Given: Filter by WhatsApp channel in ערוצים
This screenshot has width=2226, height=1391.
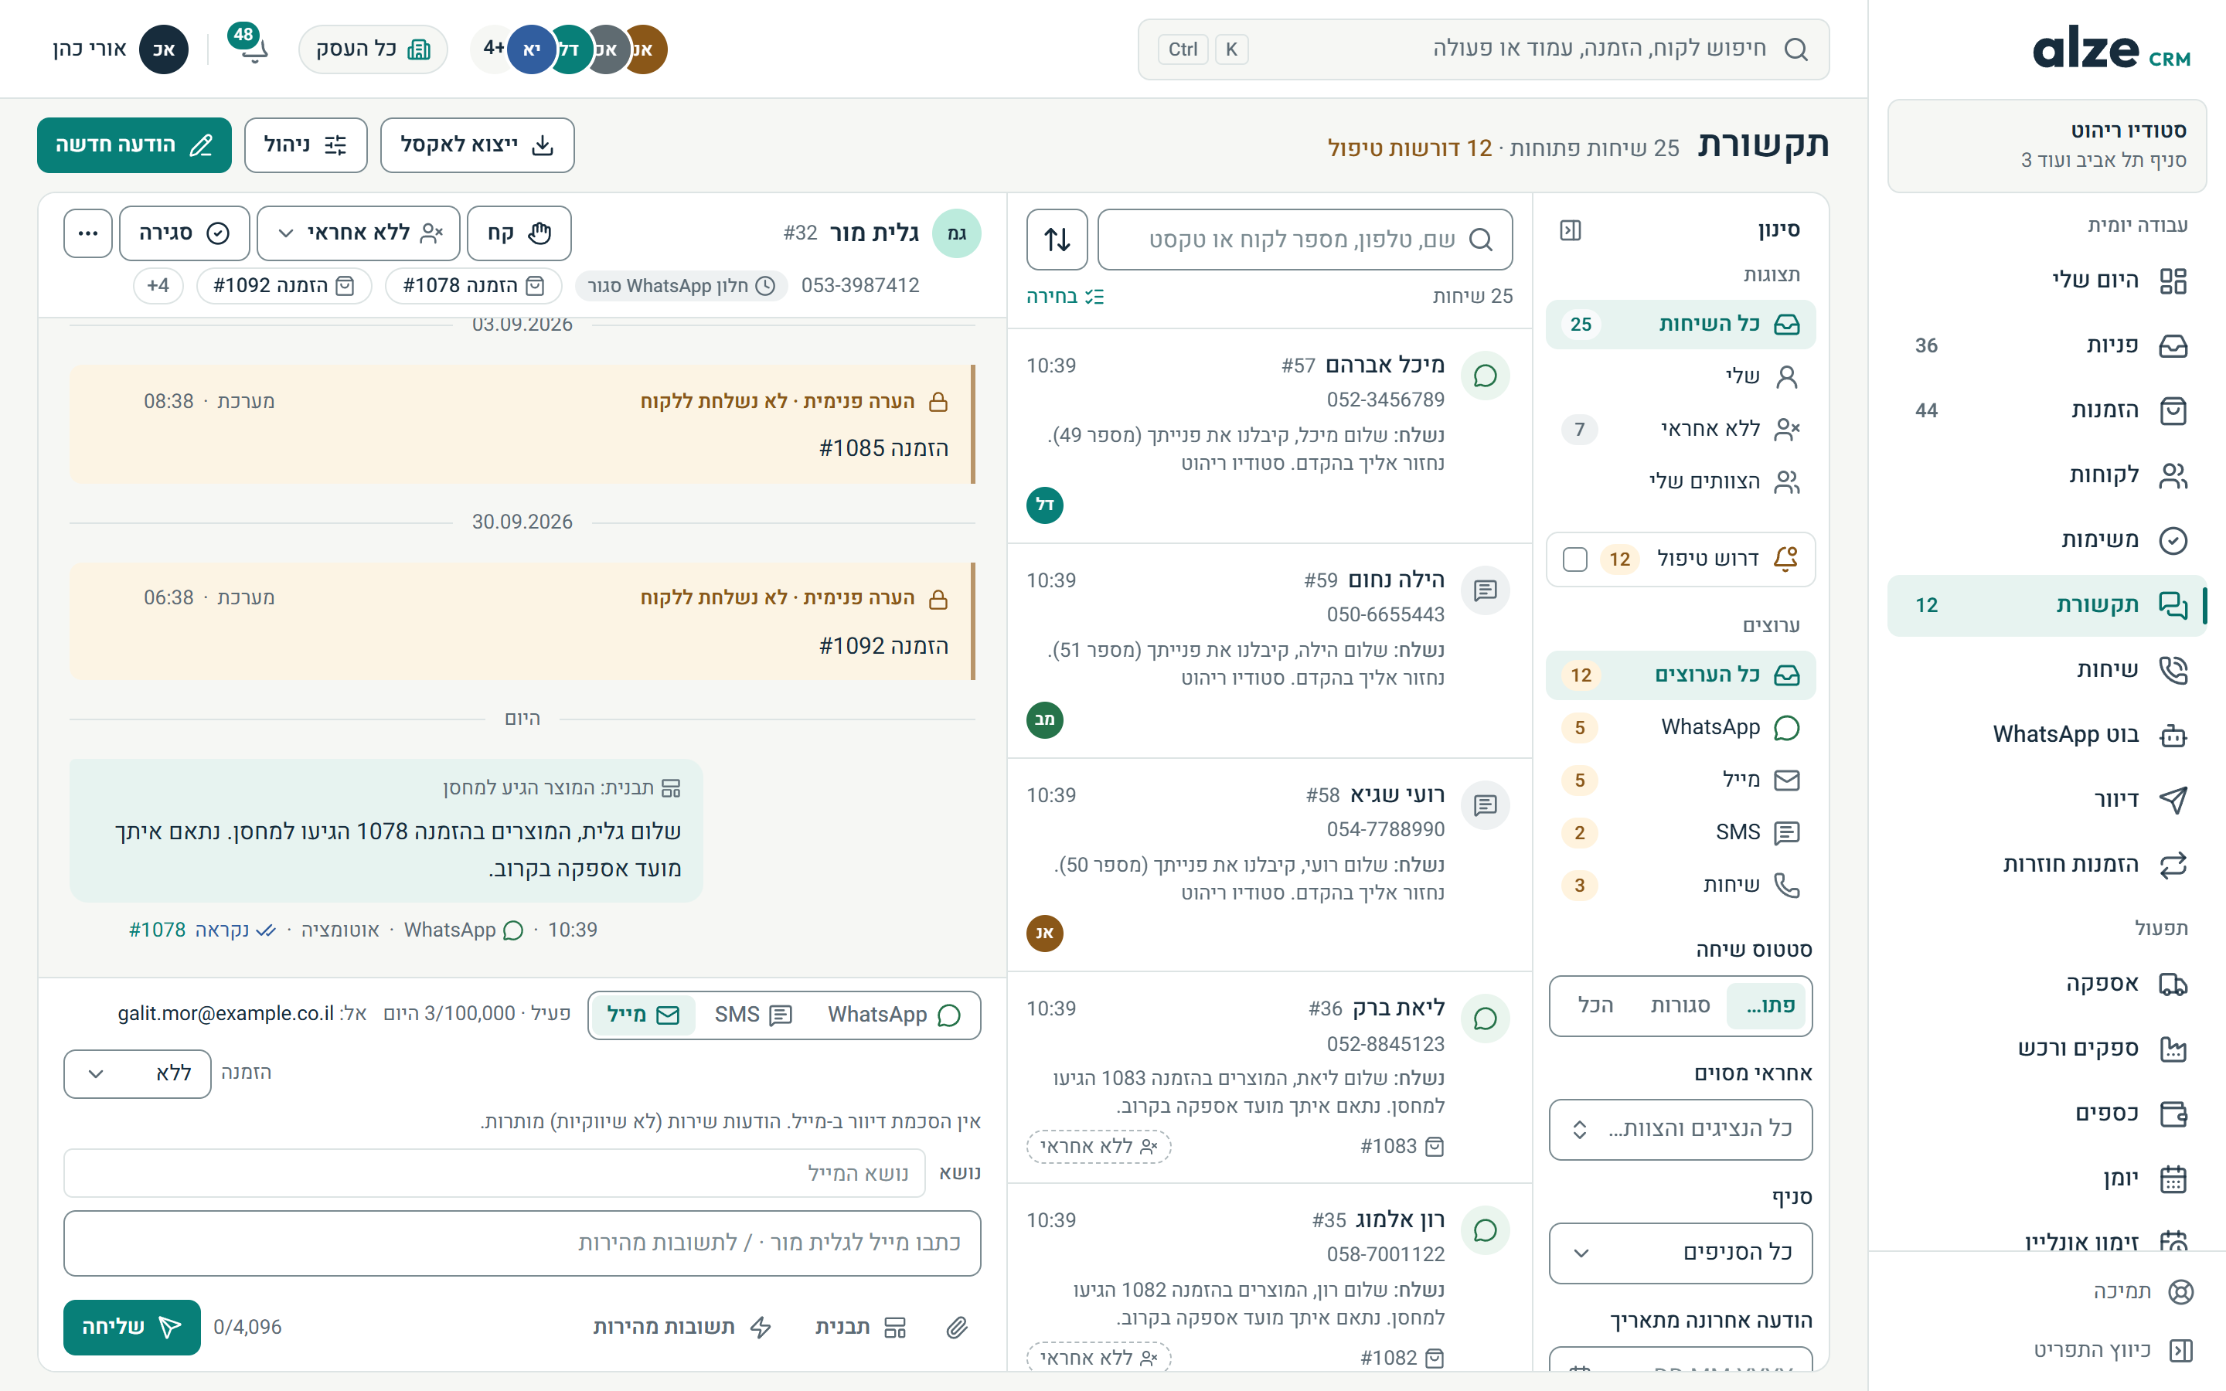Looking at the screenshot, I should (x=1680, y=728).
